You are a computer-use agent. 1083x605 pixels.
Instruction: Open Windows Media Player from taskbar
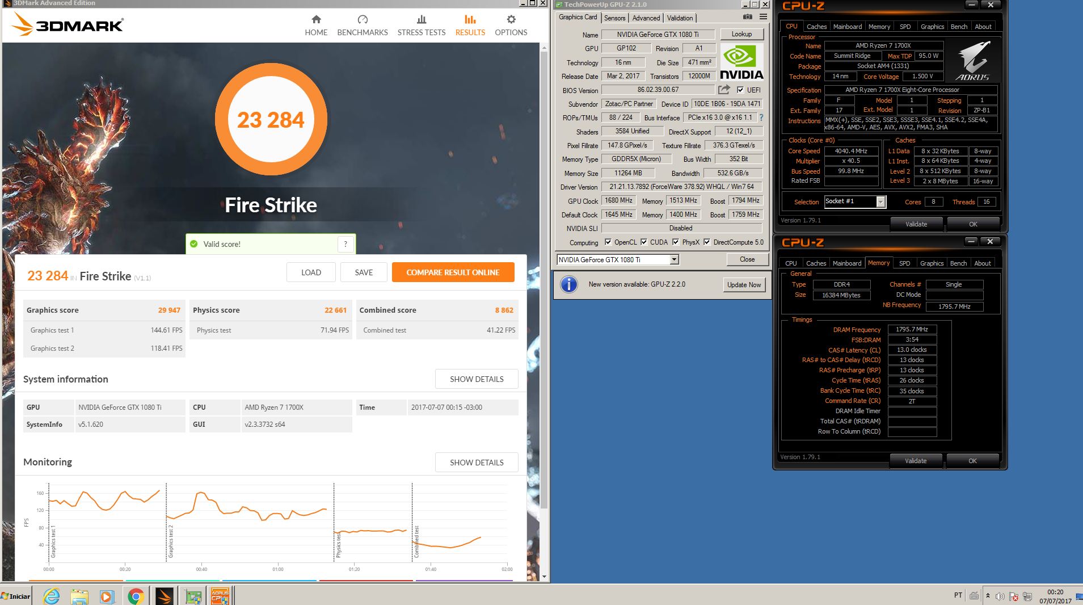click(107, 596)
